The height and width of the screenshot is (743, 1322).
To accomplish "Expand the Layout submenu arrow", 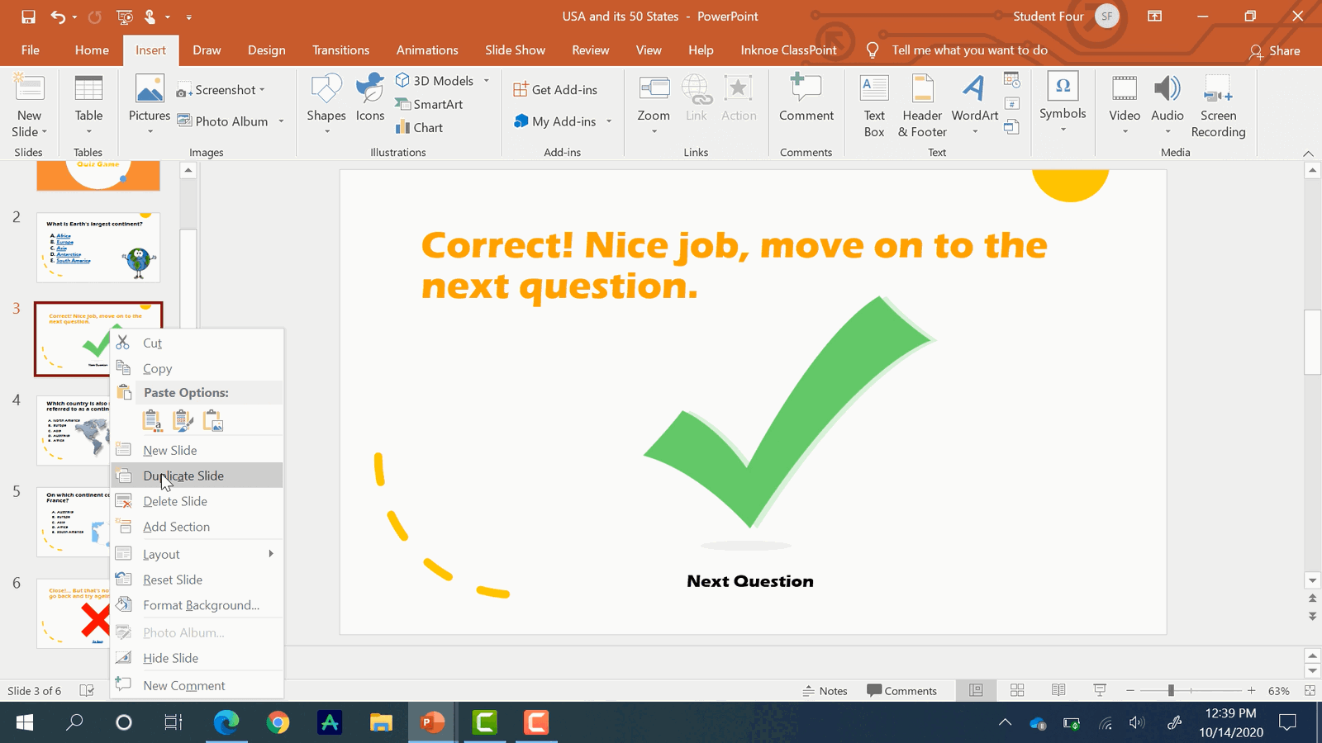I will (270, 554).
